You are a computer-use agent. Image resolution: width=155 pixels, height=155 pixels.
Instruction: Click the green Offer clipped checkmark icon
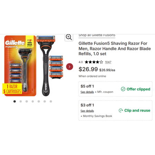coord(123,89)
